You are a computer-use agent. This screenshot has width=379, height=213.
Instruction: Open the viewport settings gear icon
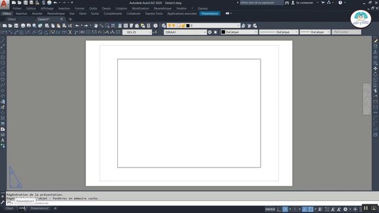210,32
